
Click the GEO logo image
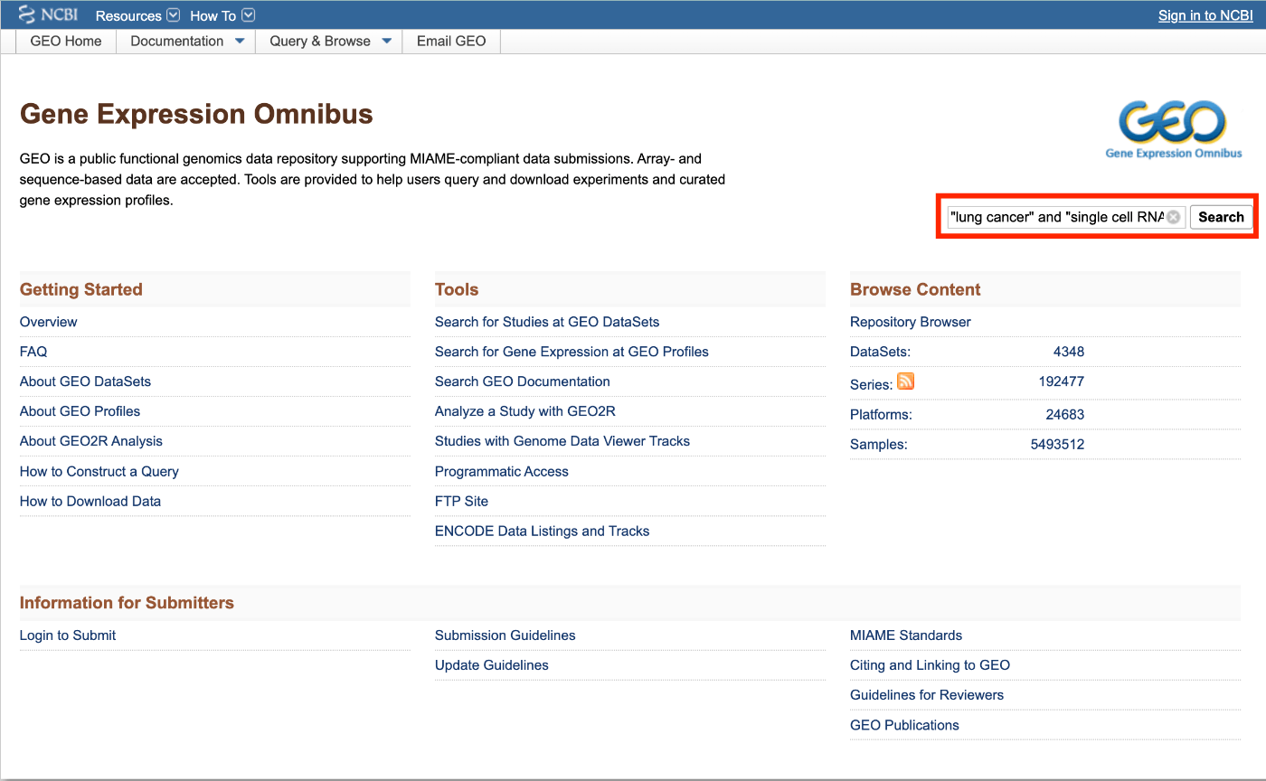click(x=1174, y=128)
